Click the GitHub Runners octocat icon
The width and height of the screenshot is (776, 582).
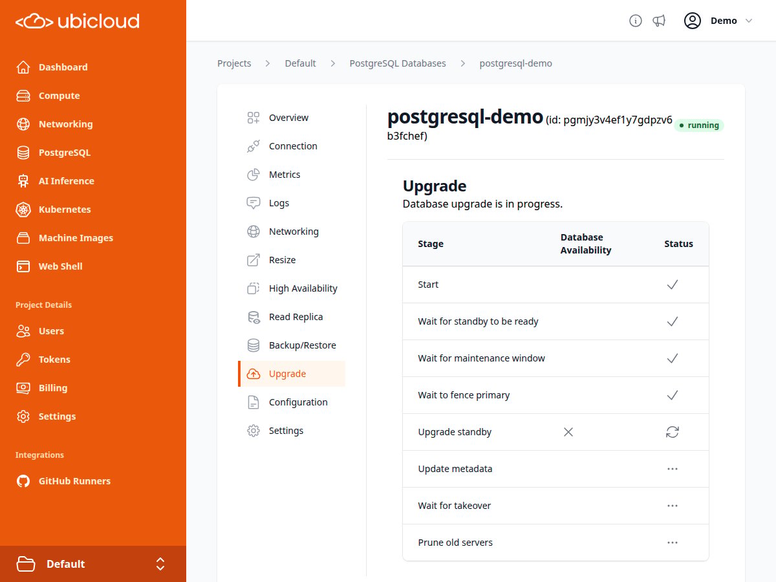[x=23, y=481]
